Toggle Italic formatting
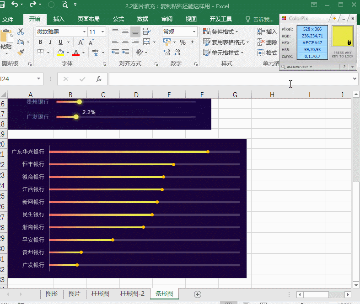360x304 pixels. tap(50, 42)
